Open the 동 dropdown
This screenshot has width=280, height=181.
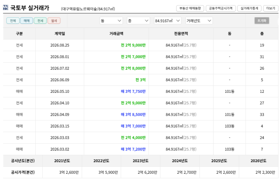pyautogui.click(x=111, y=21)
